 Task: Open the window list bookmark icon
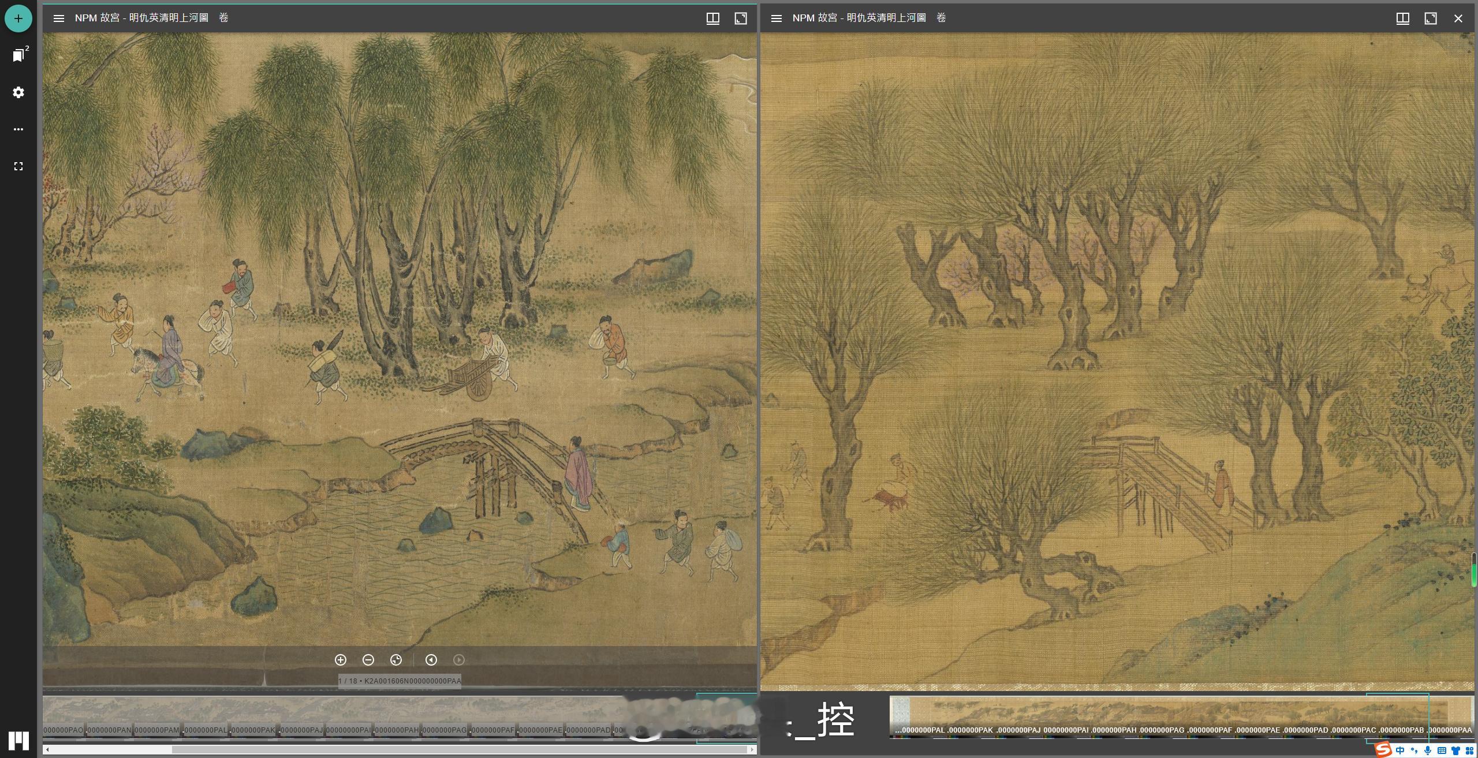point(18,55)
